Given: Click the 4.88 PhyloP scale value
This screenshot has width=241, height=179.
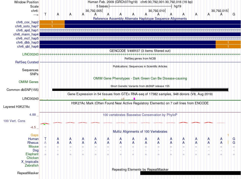Looking at the screenshot, I should tap(32, 115).
